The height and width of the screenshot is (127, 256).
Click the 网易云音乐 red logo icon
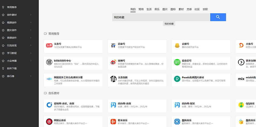click(x=49, y=122)
